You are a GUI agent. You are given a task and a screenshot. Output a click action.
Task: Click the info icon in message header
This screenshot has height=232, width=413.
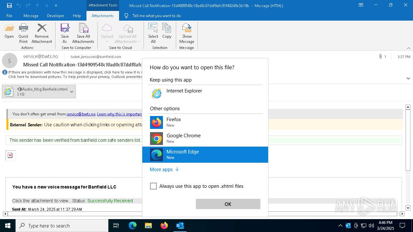pos(5,72)
